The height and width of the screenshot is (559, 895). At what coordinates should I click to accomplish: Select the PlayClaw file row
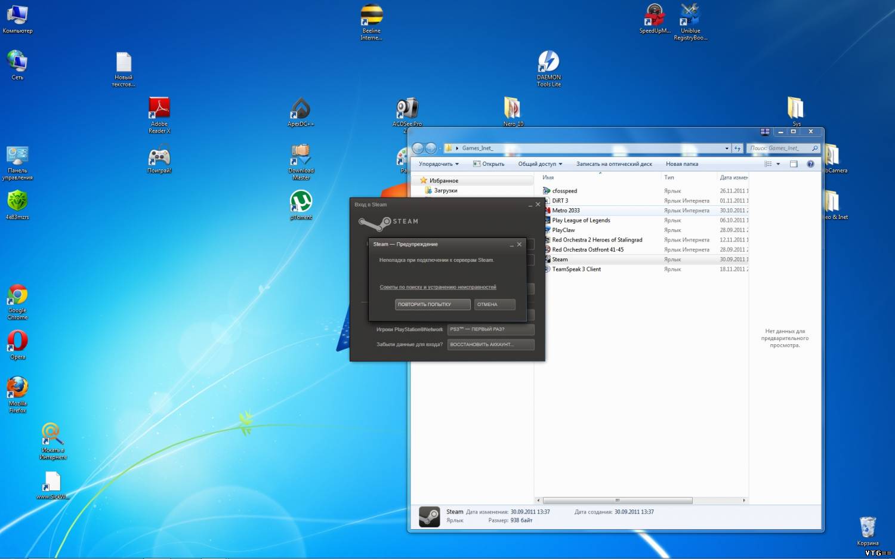(644, 230)
